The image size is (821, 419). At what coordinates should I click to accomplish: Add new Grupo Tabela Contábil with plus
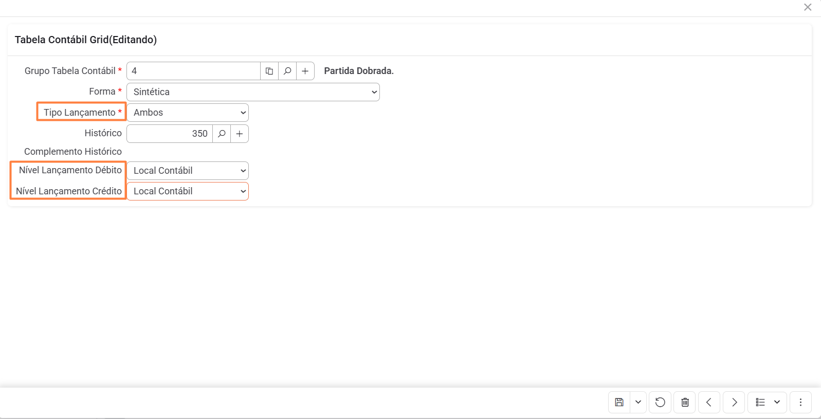[305, 71]
